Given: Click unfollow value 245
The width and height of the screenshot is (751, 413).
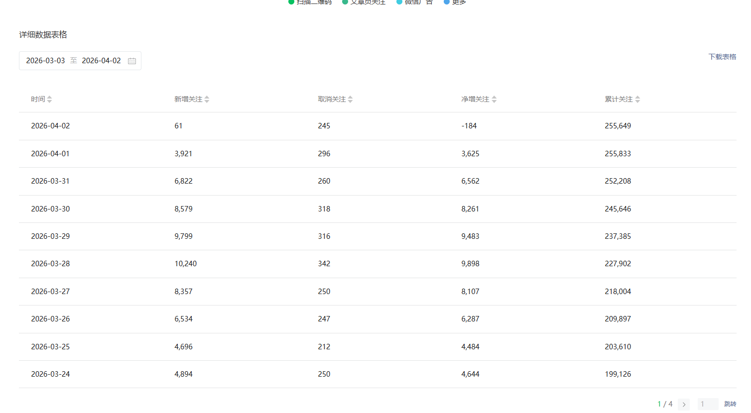Looking at the screenshot, I should pyautogui.click(x=324, y=126).
